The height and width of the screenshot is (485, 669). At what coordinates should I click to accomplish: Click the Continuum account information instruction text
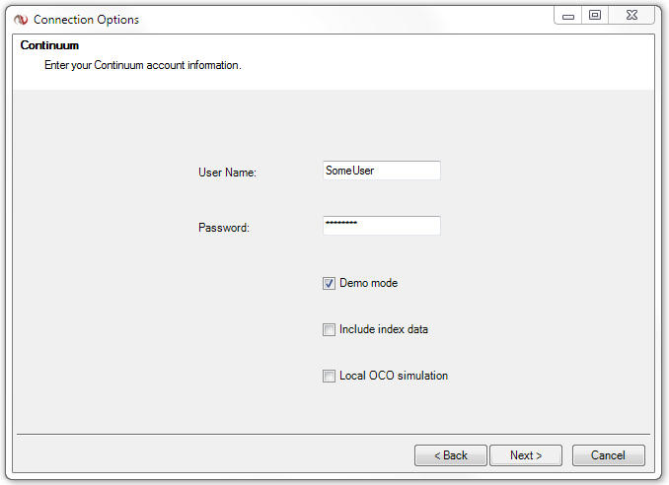143,66
